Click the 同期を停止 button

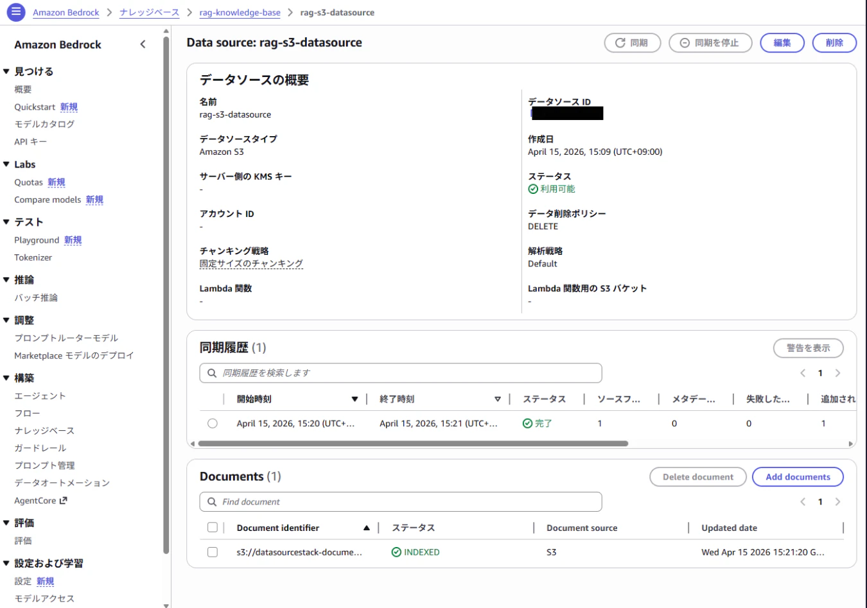(710, 43)
